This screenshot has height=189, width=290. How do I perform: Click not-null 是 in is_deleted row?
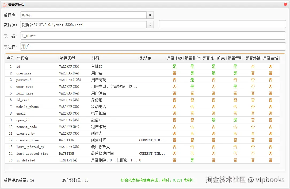(x=192, y=160)
